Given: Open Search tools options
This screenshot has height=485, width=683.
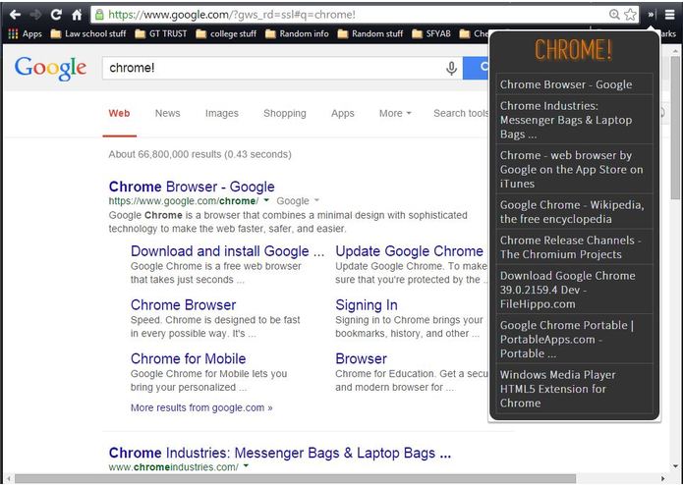Looking at the screenshot, I should point(461,114).
